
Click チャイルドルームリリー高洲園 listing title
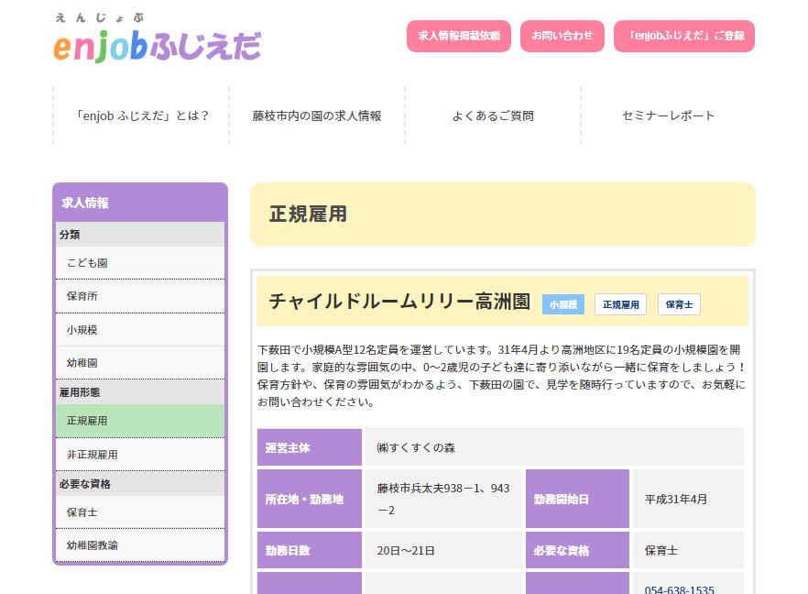(399, 301)
